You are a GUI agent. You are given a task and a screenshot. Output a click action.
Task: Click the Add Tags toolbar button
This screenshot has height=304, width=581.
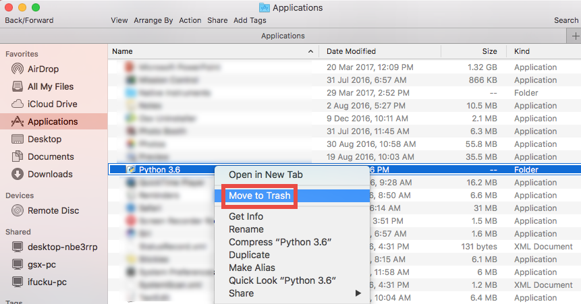click(x=250, y=20)
